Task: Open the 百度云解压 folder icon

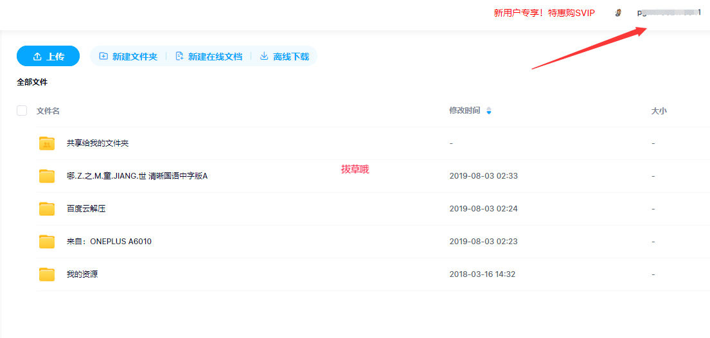Action: pyautogui.click(x=47, y=209)
